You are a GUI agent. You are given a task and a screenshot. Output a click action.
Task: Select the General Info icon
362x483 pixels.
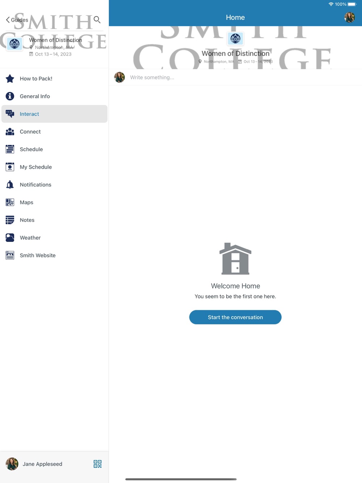point(10,96)
